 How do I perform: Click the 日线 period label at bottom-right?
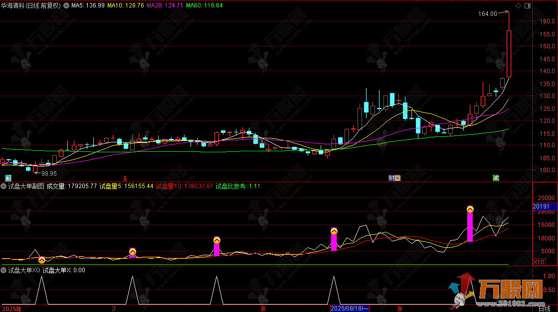(544, 309)
